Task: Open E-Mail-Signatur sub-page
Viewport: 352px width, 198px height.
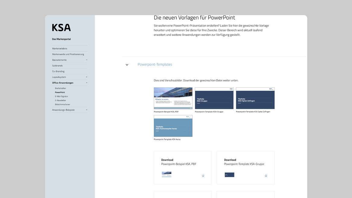Action: [x=61, y=96]
